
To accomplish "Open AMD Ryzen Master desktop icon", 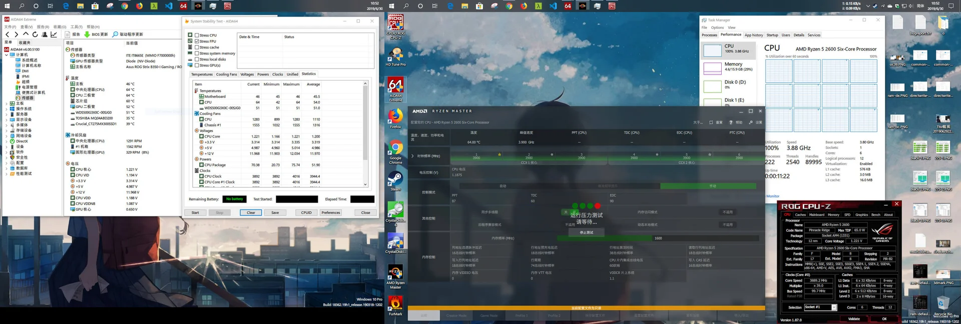I will [395, 277].
